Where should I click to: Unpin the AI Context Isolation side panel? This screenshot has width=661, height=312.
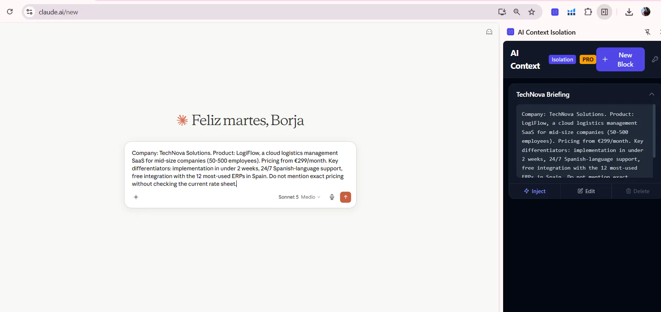pos(648,32)
